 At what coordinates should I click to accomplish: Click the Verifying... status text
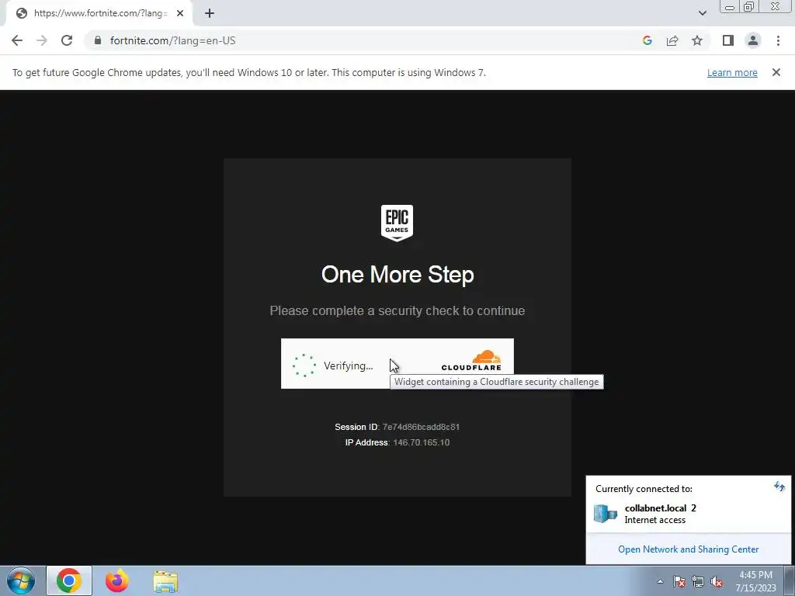tap(349, 366)
